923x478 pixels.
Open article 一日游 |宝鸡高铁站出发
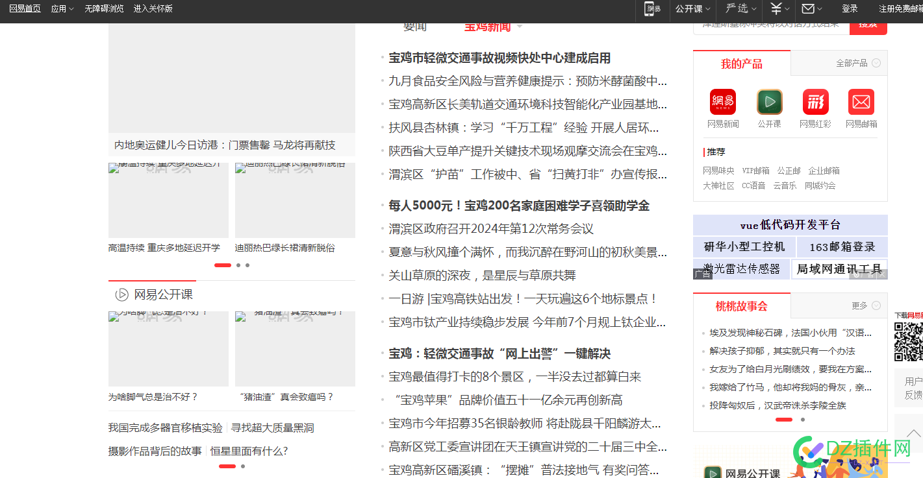click(x=524, y=299)
